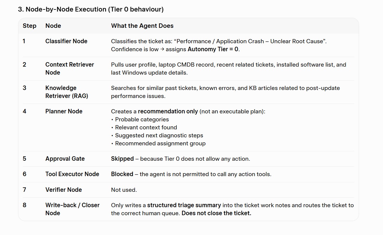
Task: Click the 'Probable categories' bullet
Action: click(142, 119)
